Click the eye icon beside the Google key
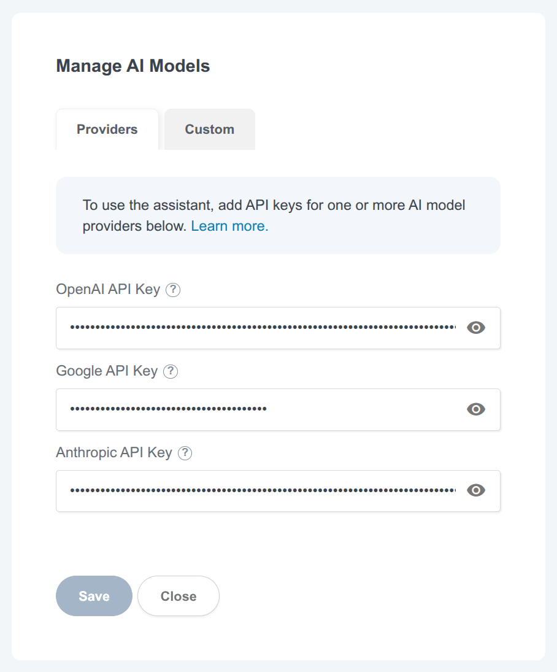The image size is (557, 672). point(475,409)
